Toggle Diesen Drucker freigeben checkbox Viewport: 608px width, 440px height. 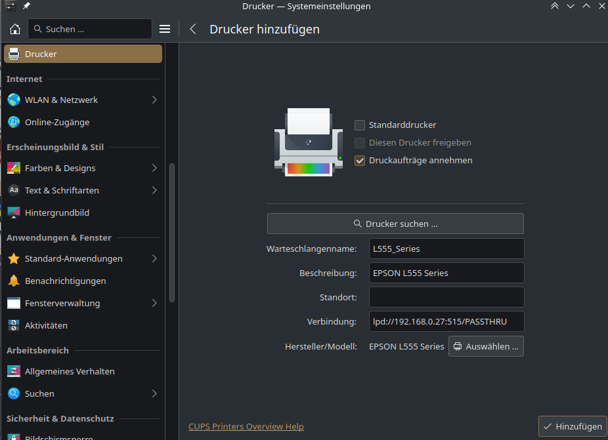tap(359, 142)
